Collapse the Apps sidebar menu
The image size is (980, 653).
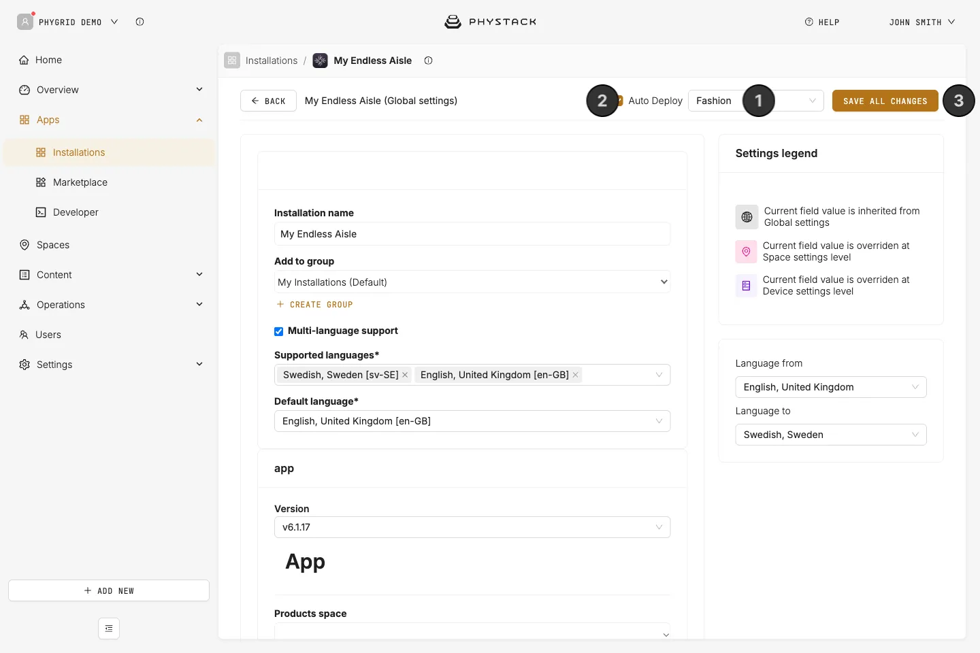click(109, 120)
